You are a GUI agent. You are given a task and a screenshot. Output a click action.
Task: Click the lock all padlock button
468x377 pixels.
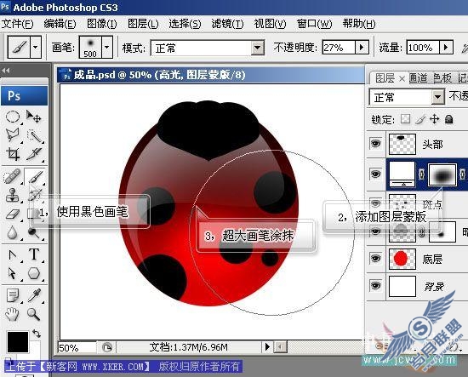point(448,119)
